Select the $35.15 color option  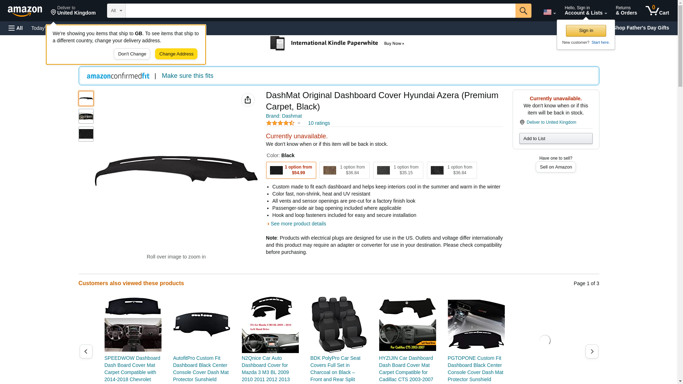tap(398, 170)
